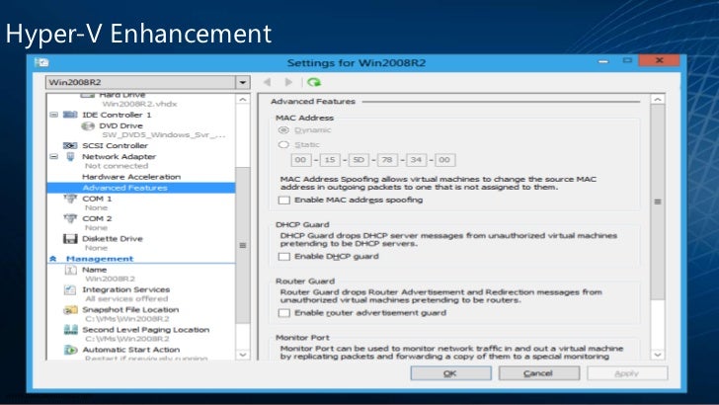Viewport: 719px width, 405px height.
Task: Collapse the Management section chevron
Action: click(x=52, y=259)
